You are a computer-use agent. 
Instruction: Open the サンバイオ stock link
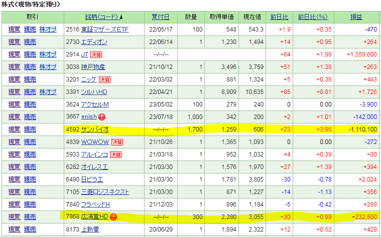[95, 130]
